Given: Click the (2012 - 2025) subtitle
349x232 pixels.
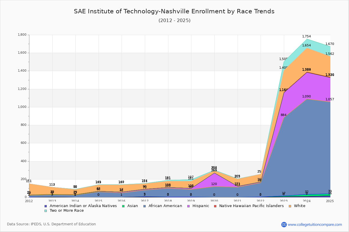Looking at the screenshot, I should [x=174, y=20].
